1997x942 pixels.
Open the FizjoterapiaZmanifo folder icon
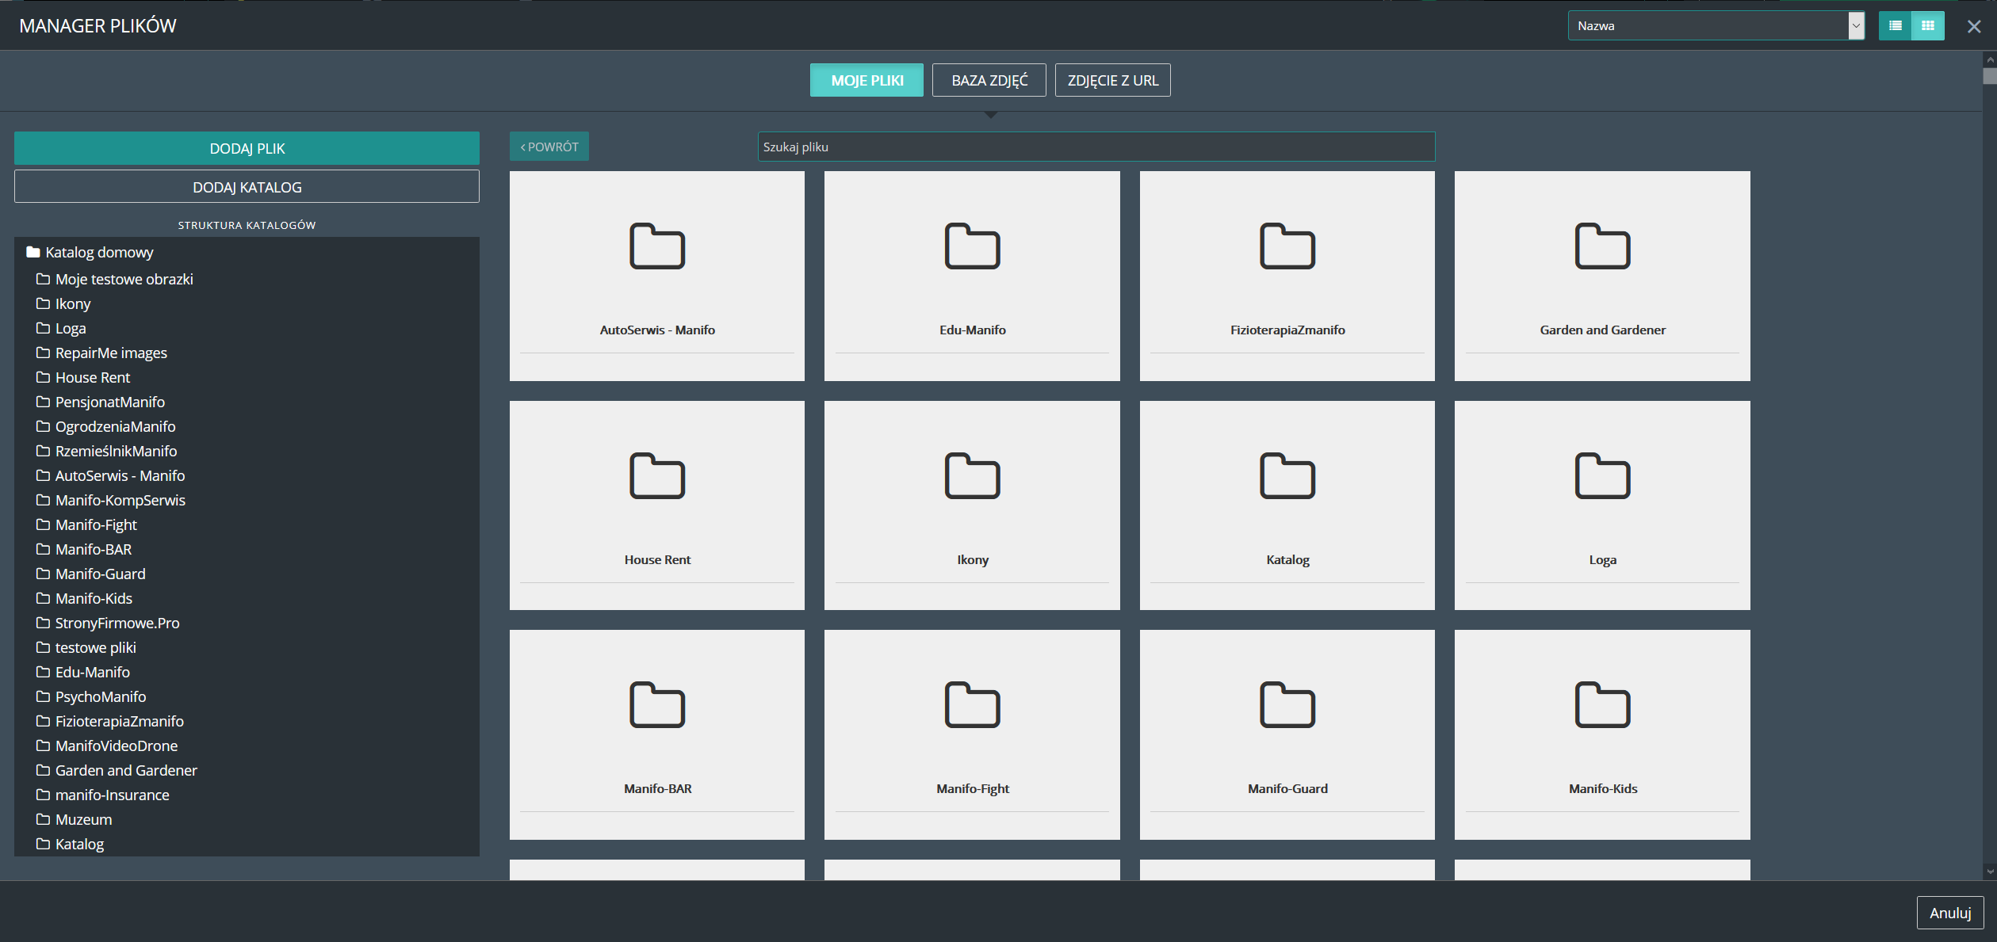coord(1287,246)
